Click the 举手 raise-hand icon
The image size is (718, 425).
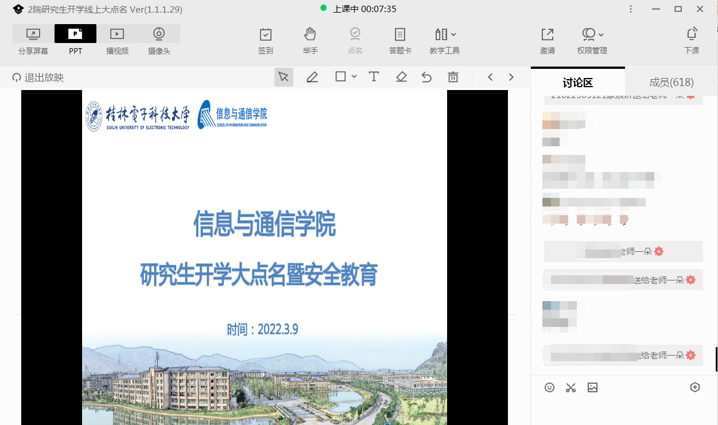click(x=310, y=34)
